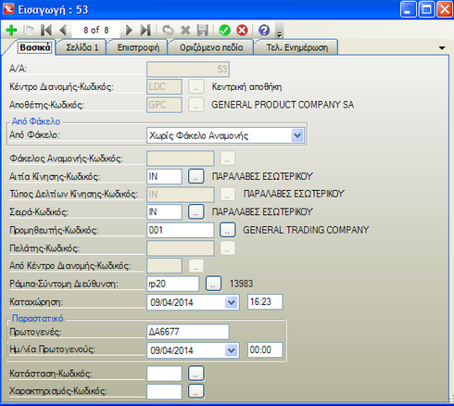The height and width of the screenshot is (406, 454).
Task: Click lookup button for Τύπος Δελτίων Κίνησης
Action: click(227, 195)
